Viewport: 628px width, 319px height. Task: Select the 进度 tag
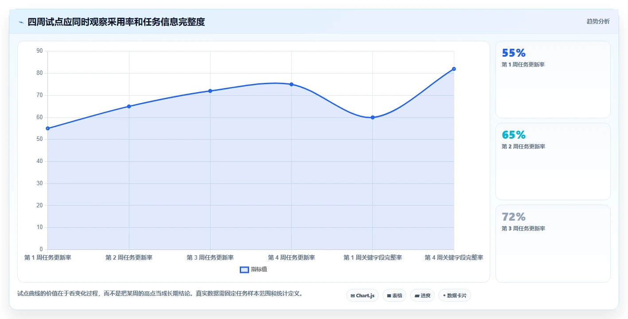click(x=422, y=296)
